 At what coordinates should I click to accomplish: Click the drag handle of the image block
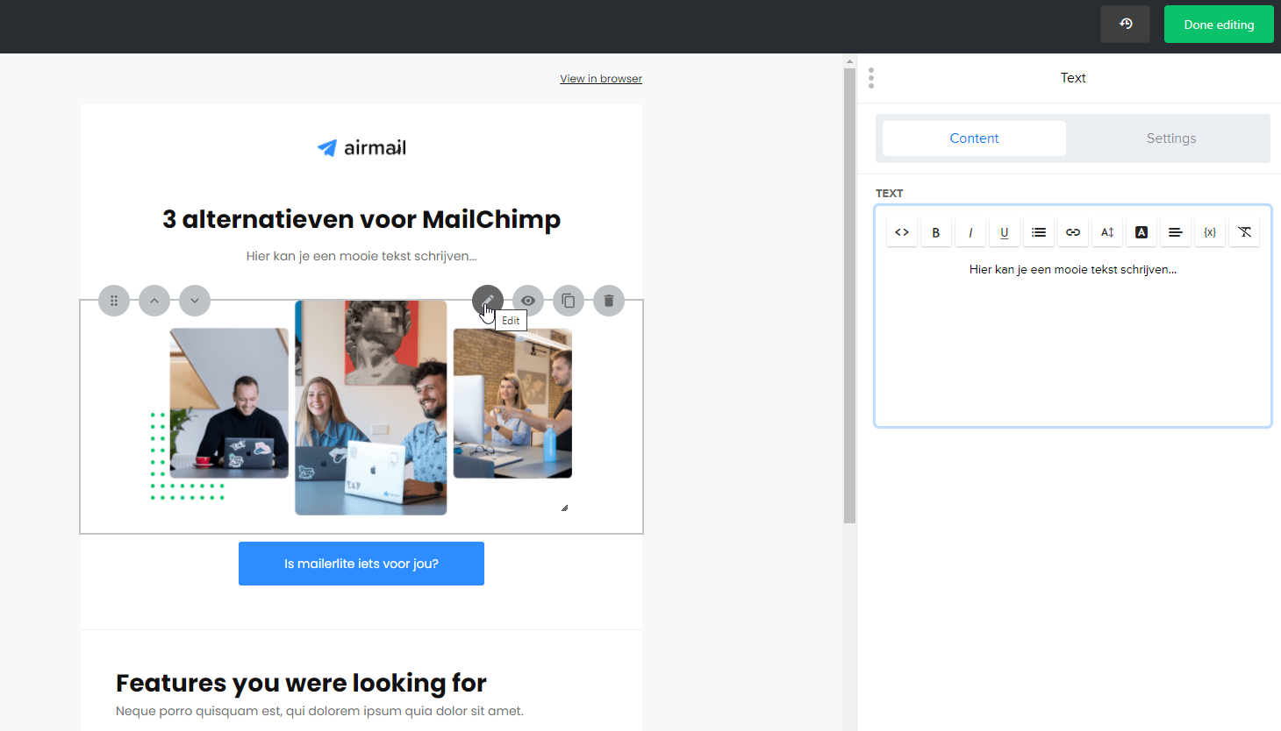coord(114,301)
